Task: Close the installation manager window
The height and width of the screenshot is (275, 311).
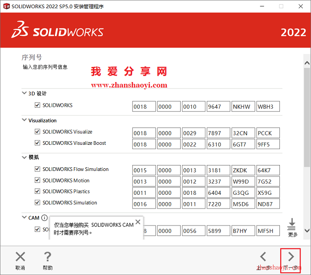Action: click(x=300, y=6)
